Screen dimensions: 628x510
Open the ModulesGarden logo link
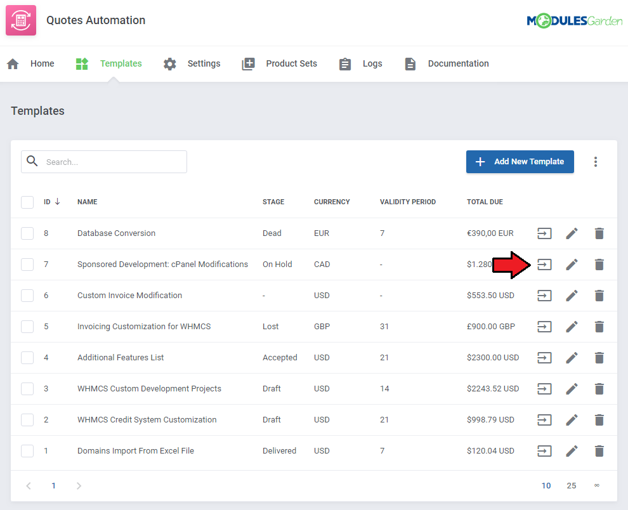574,21
